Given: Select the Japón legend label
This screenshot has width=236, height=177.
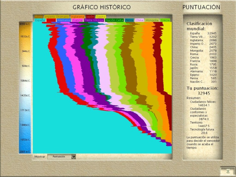Looking at the screenshot, I should 90,17.
